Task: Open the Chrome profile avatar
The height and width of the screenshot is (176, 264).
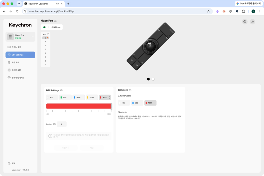Action: (x=253, y=11)
